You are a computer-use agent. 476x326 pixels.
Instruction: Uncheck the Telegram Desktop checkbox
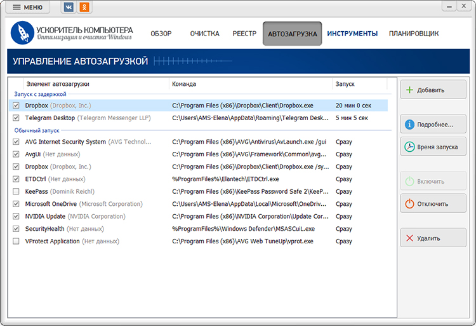[x=16, y=118]
